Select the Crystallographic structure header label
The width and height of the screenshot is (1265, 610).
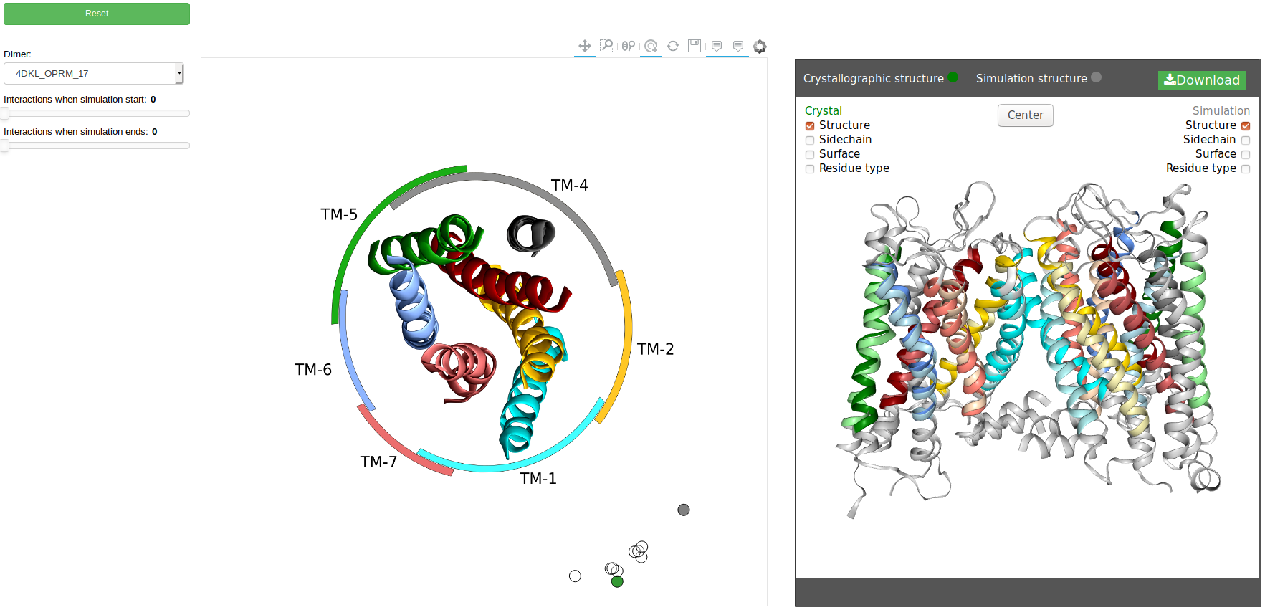tap(873, 78)
